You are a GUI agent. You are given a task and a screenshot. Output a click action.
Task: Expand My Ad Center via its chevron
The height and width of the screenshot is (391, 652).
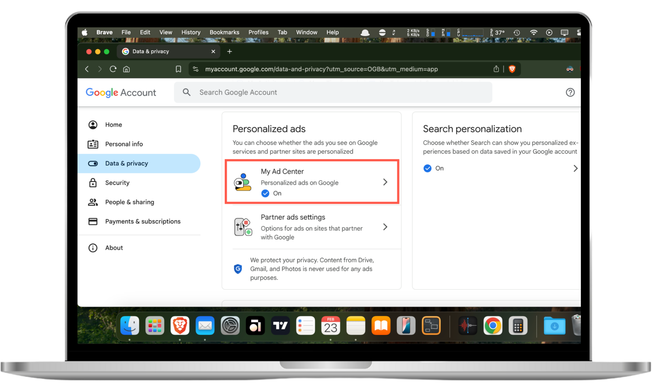coord(385,182)
